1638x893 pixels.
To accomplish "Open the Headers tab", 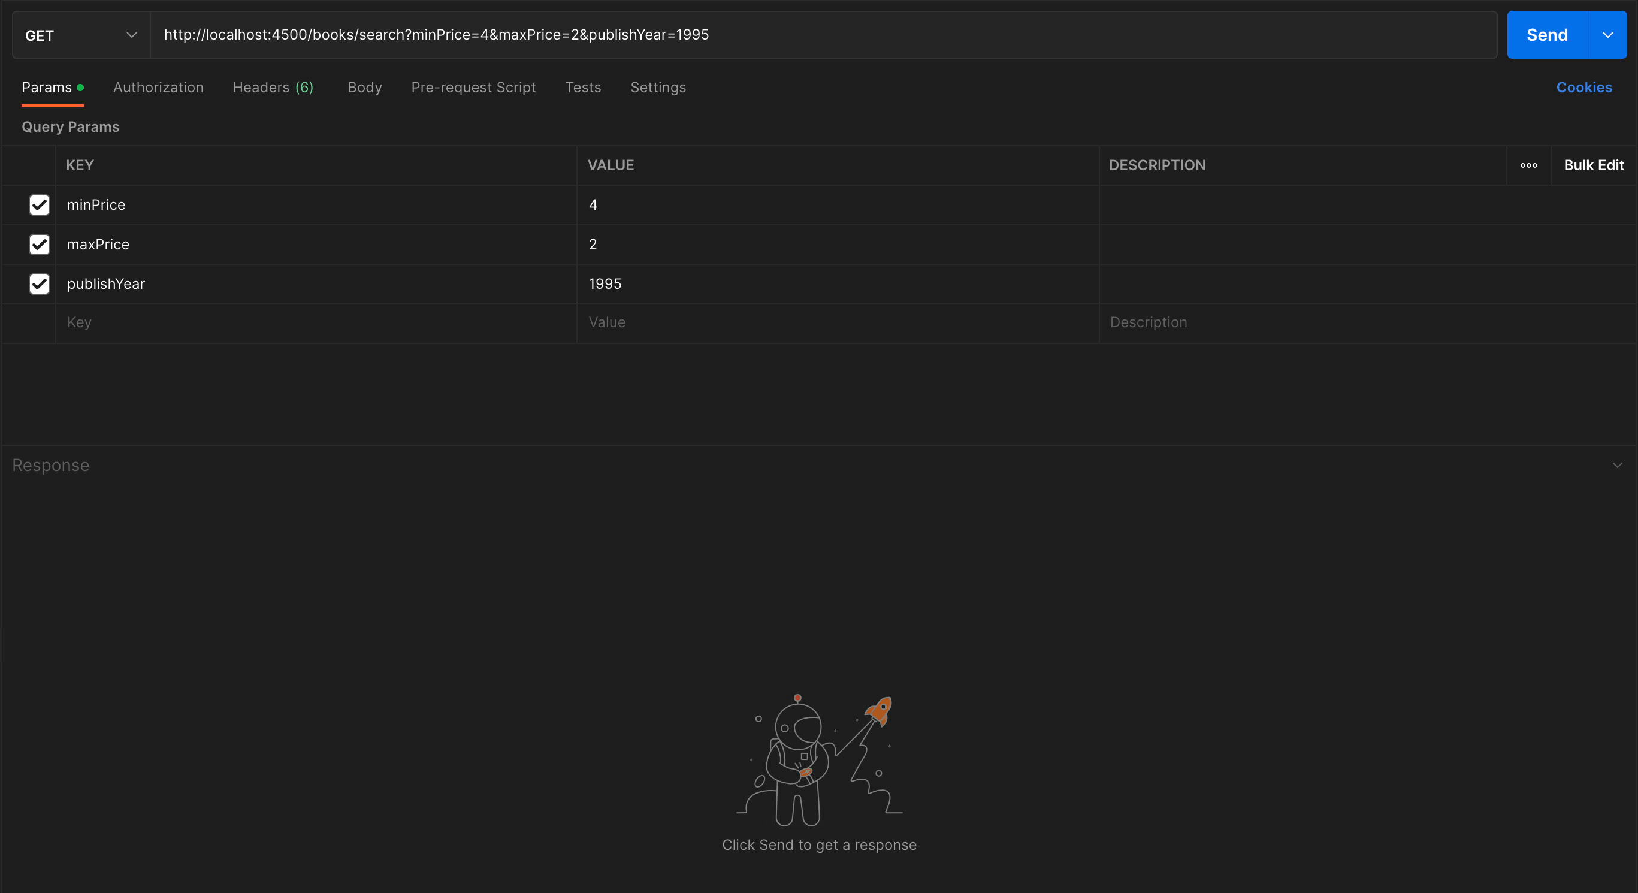I will click(273, 87).
